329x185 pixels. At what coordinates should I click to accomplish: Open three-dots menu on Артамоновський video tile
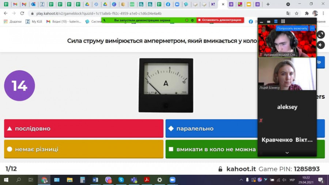313,28
